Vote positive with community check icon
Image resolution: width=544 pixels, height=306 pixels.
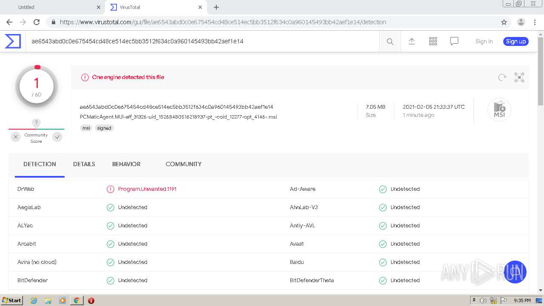coord(57,137)
